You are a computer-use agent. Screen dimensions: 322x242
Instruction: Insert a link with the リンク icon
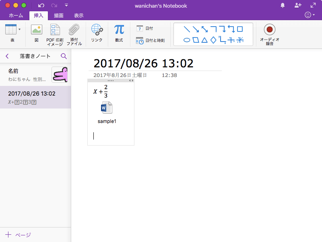[x=97, y=33]
